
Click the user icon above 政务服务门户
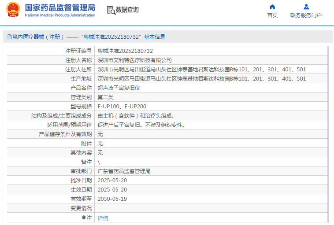306,7
